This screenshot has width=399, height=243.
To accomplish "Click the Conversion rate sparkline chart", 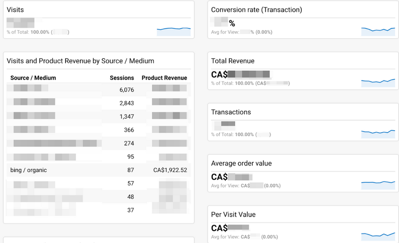I will (x=378, y=31).
